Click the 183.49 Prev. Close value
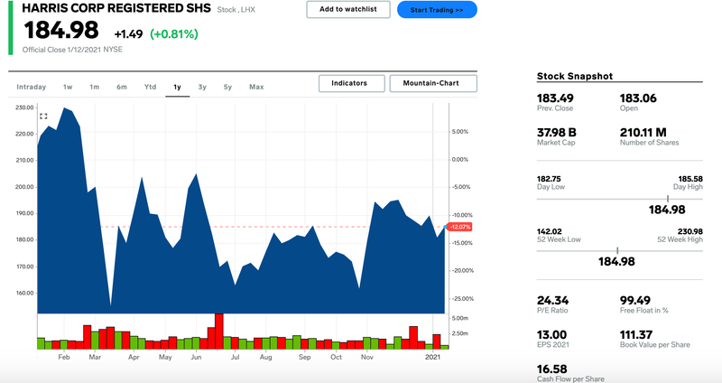 pyautogui.click(x=555, y=98)
